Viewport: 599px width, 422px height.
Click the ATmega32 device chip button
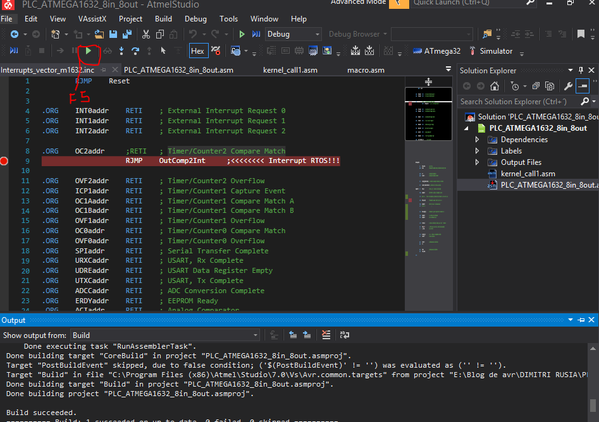coord(436,51)
